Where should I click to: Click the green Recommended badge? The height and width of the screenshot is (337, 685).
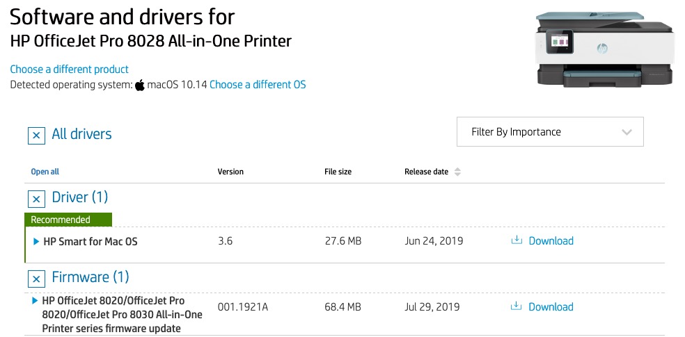click(68, 220)
